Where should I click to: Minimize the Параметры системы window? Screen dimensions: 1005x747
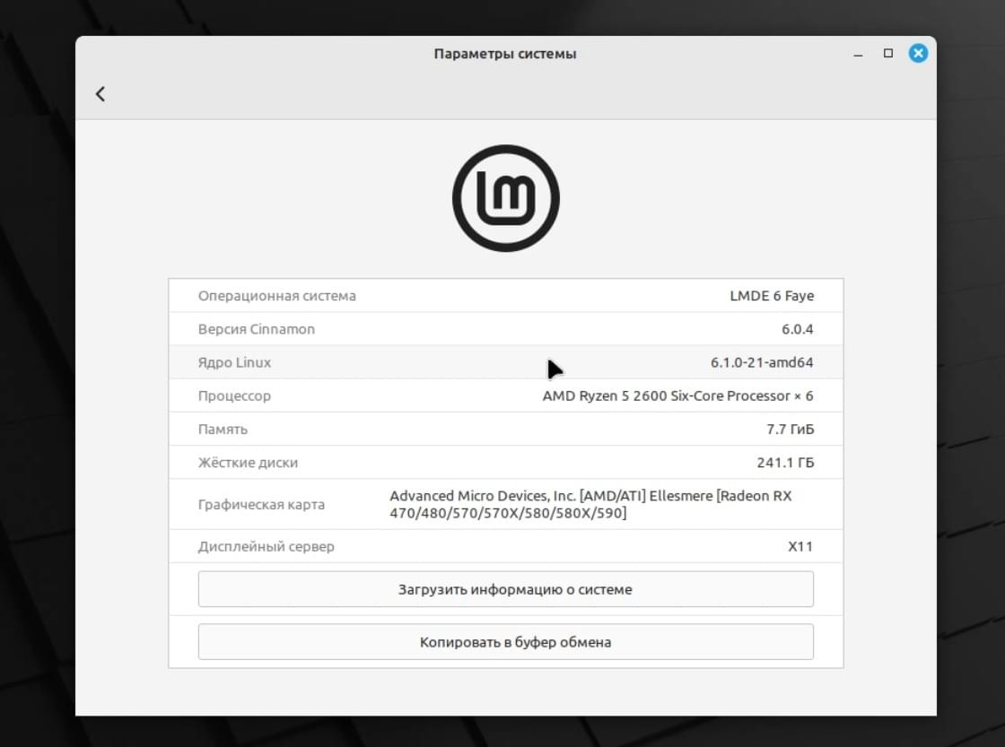(x=858, y=54)
